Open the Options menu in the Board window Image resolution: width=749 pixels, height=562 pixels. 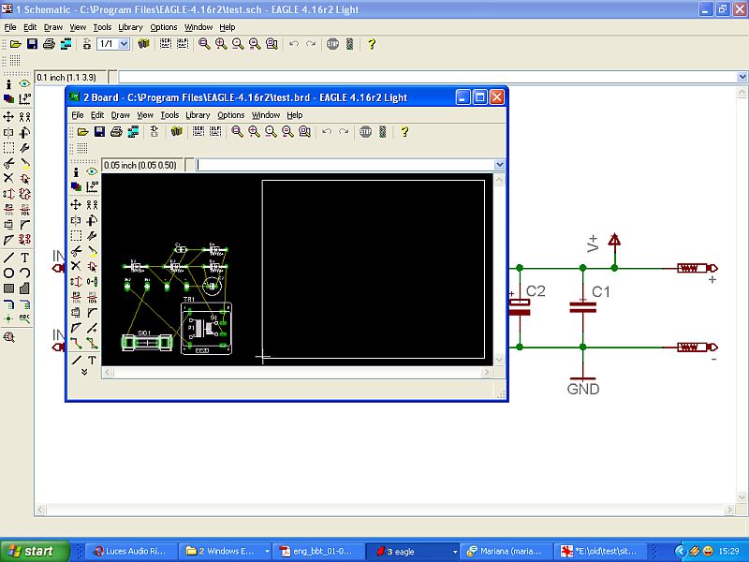pyautogui.click(x=230, y=115)
